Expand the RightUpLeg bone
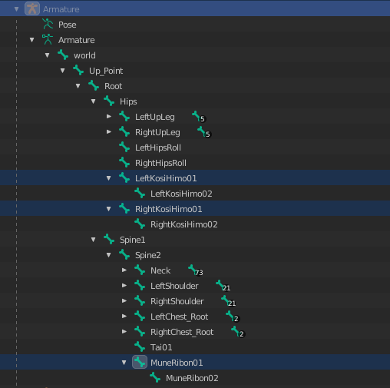Image resolution: width=390 pixels, height=388 pixels. click(109, 132)
